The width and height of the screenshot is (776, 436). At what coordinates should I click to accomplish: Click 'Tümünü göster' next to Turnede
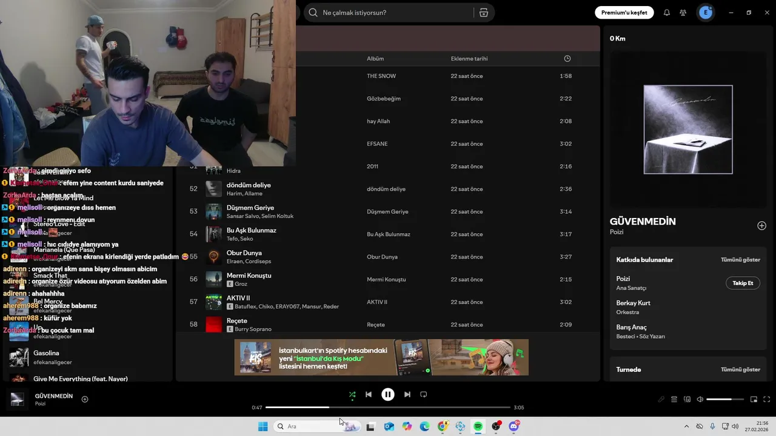740,369
